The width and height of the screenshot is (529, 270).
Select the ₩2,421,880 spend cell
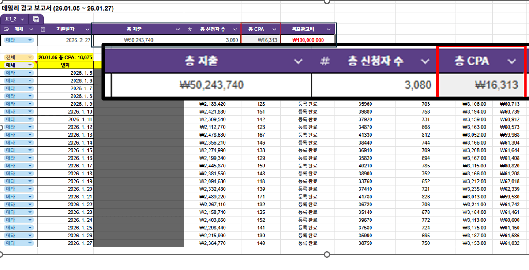coord(213,111)
